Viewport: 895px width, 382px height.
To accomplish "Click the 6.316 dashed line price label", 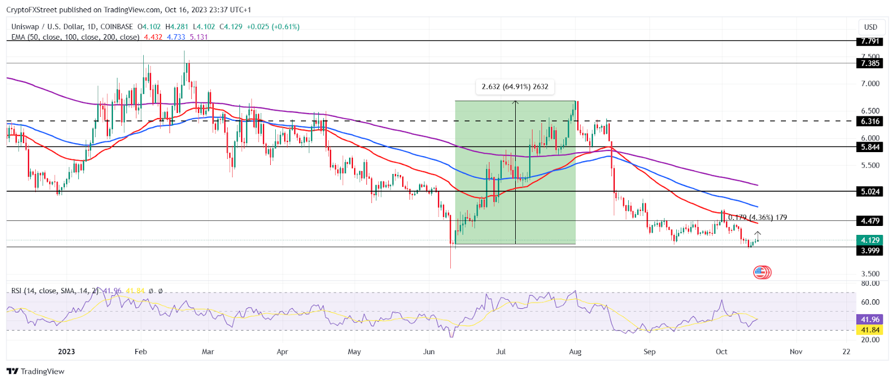I will click(870, 121).
